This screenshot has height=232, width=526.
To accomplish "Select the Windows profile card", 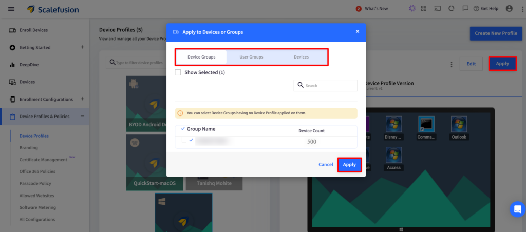I will click(x=183, y=212).
